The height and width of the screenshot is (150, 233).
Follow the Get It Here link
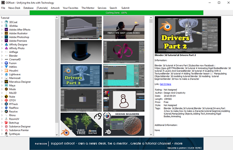click(165, 84)
